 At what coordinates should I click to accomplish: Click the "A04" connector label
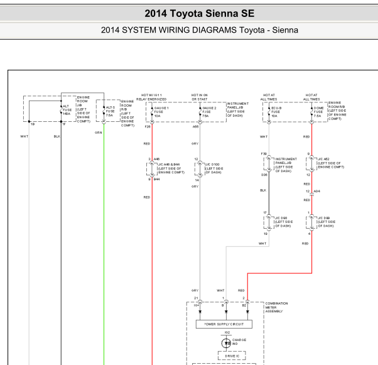(x=316, y=192)
